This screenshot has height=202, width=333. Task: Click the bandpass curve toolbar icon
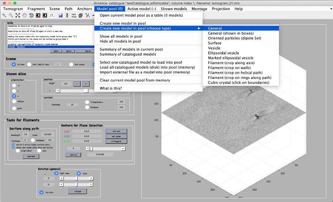point(51,15)
